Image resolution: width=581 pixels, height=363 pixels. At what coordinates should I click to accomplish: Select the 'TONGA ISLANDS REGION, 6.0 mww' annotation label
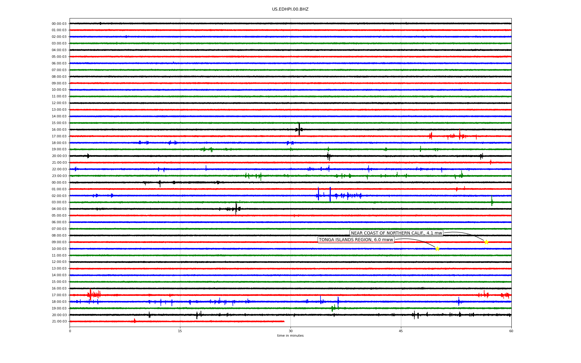pyautogui.click(x=356, y=240)
